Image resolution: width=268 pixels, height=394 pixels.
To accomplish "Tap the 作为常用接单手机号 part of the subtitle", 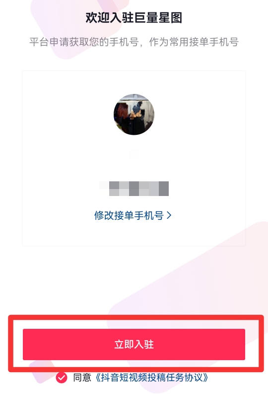I will point(194,42).
